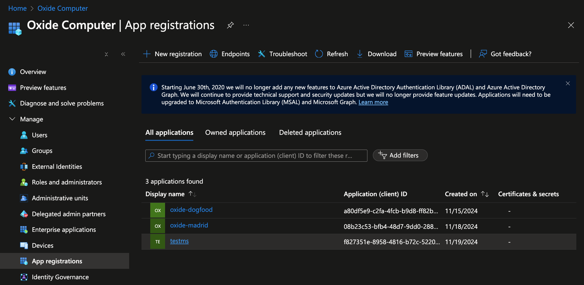Go to Oxide Computer breadcrumb
The height and width of the screenshot is (285, 584).
[63, 8]
